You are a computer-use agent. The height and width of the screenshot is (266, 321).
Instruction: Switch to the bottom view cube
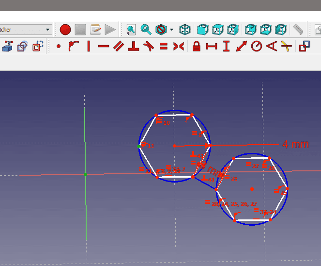(266, 30)
